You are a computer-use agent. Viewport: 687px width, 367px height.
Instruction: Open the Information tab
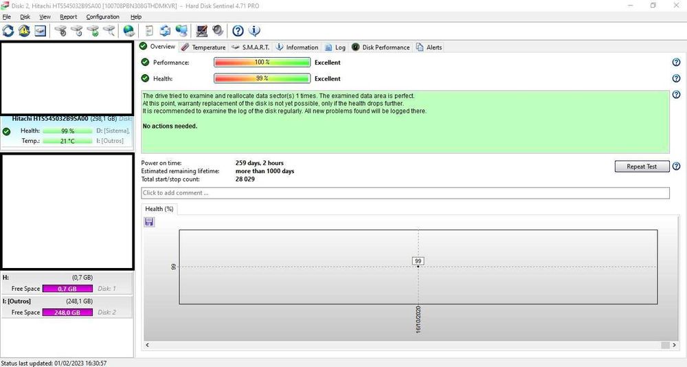pos(297,47)
